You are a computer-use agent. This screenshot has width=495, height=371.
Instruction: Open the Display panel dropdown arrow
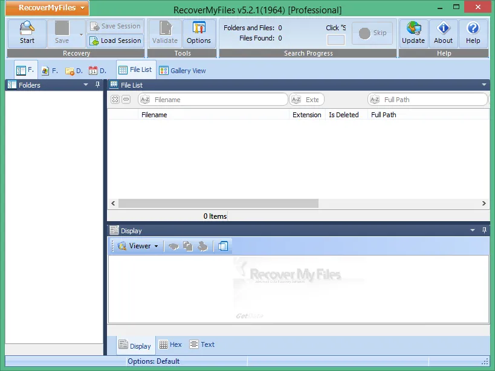coord(473,230)
